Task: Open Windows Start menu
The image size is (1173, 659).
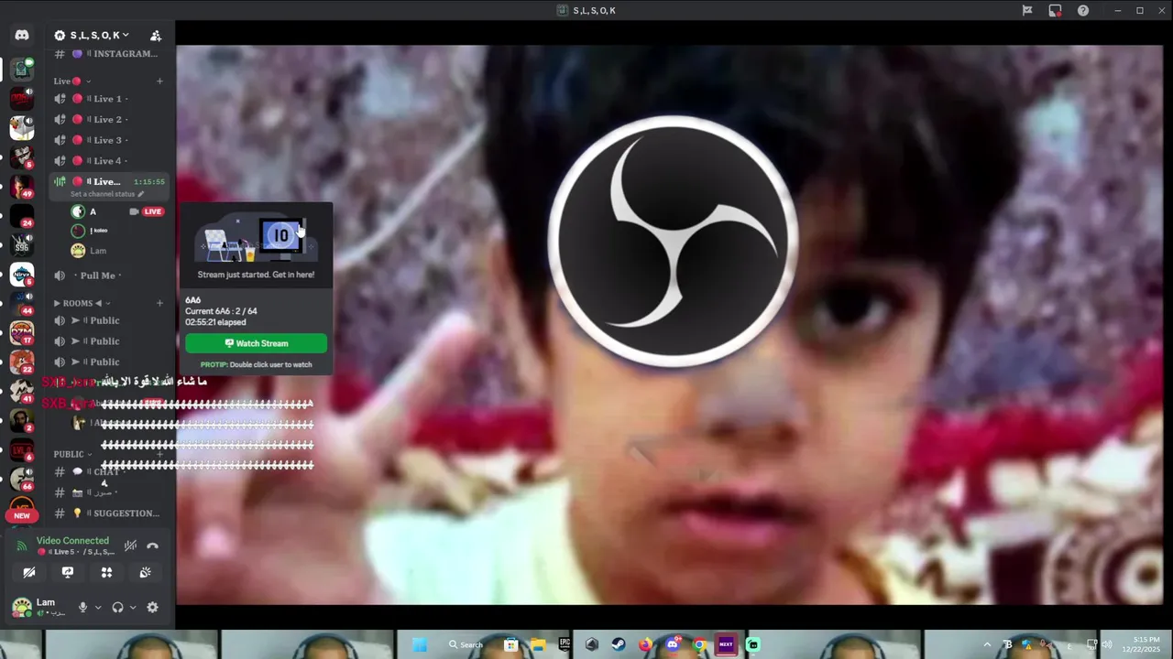Action: tap(420, 644)
